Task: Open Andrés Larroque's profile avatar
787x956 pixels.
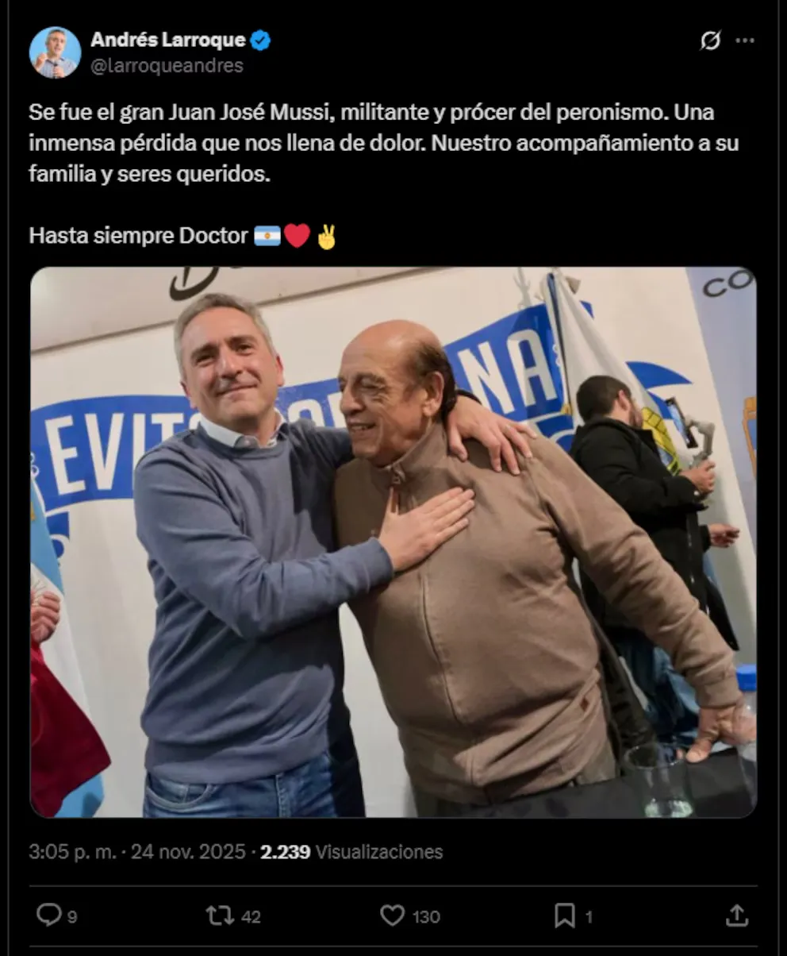Action: (x=55, y=52)
